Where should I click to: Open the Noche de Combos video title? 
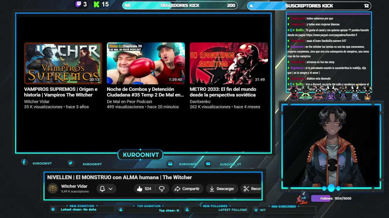coord(145,92)
